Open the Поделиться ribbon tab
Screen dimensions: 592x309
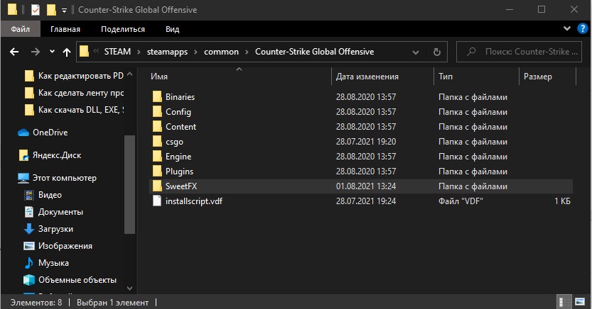[123, 29]
